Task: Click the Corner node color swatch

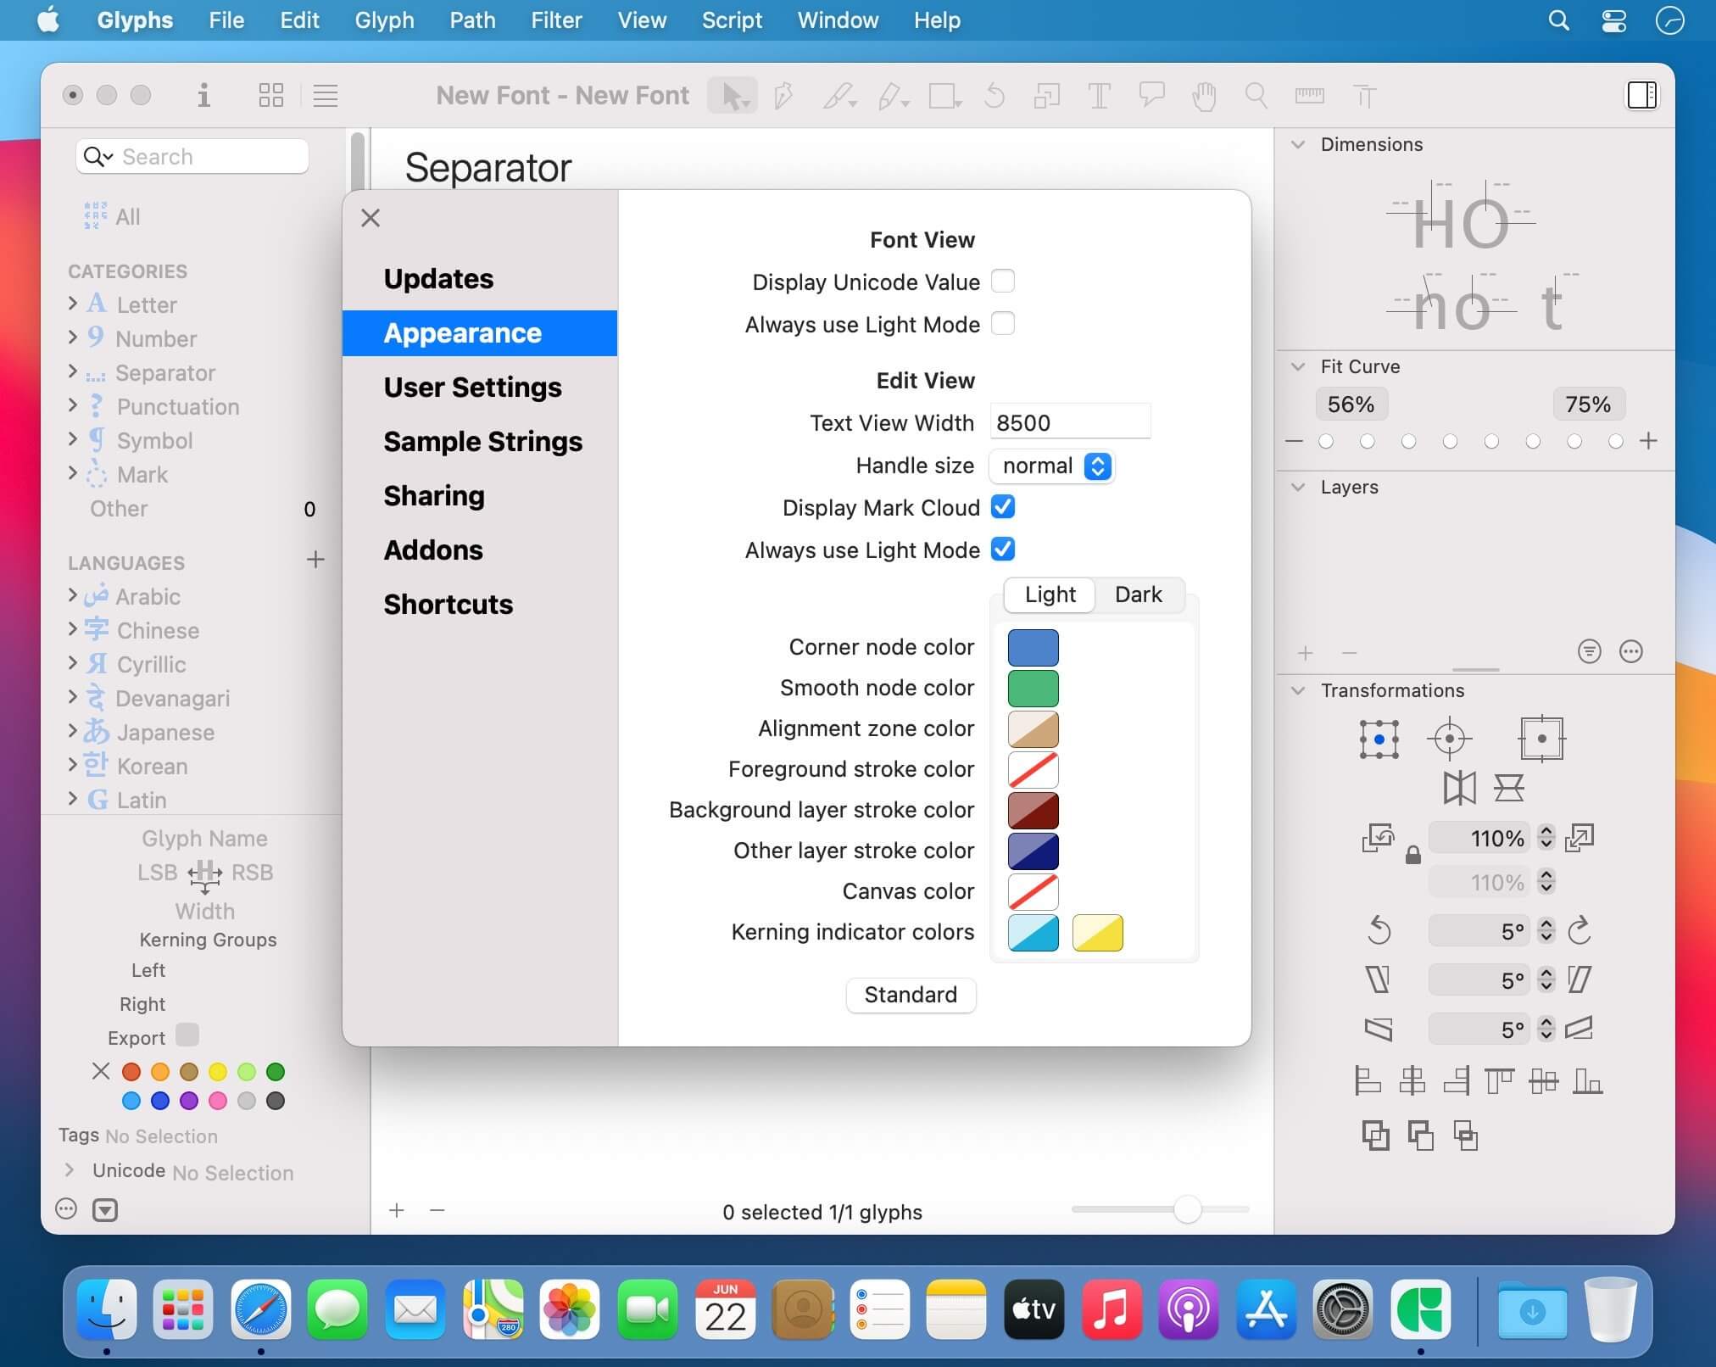Action: (1033, 647)
